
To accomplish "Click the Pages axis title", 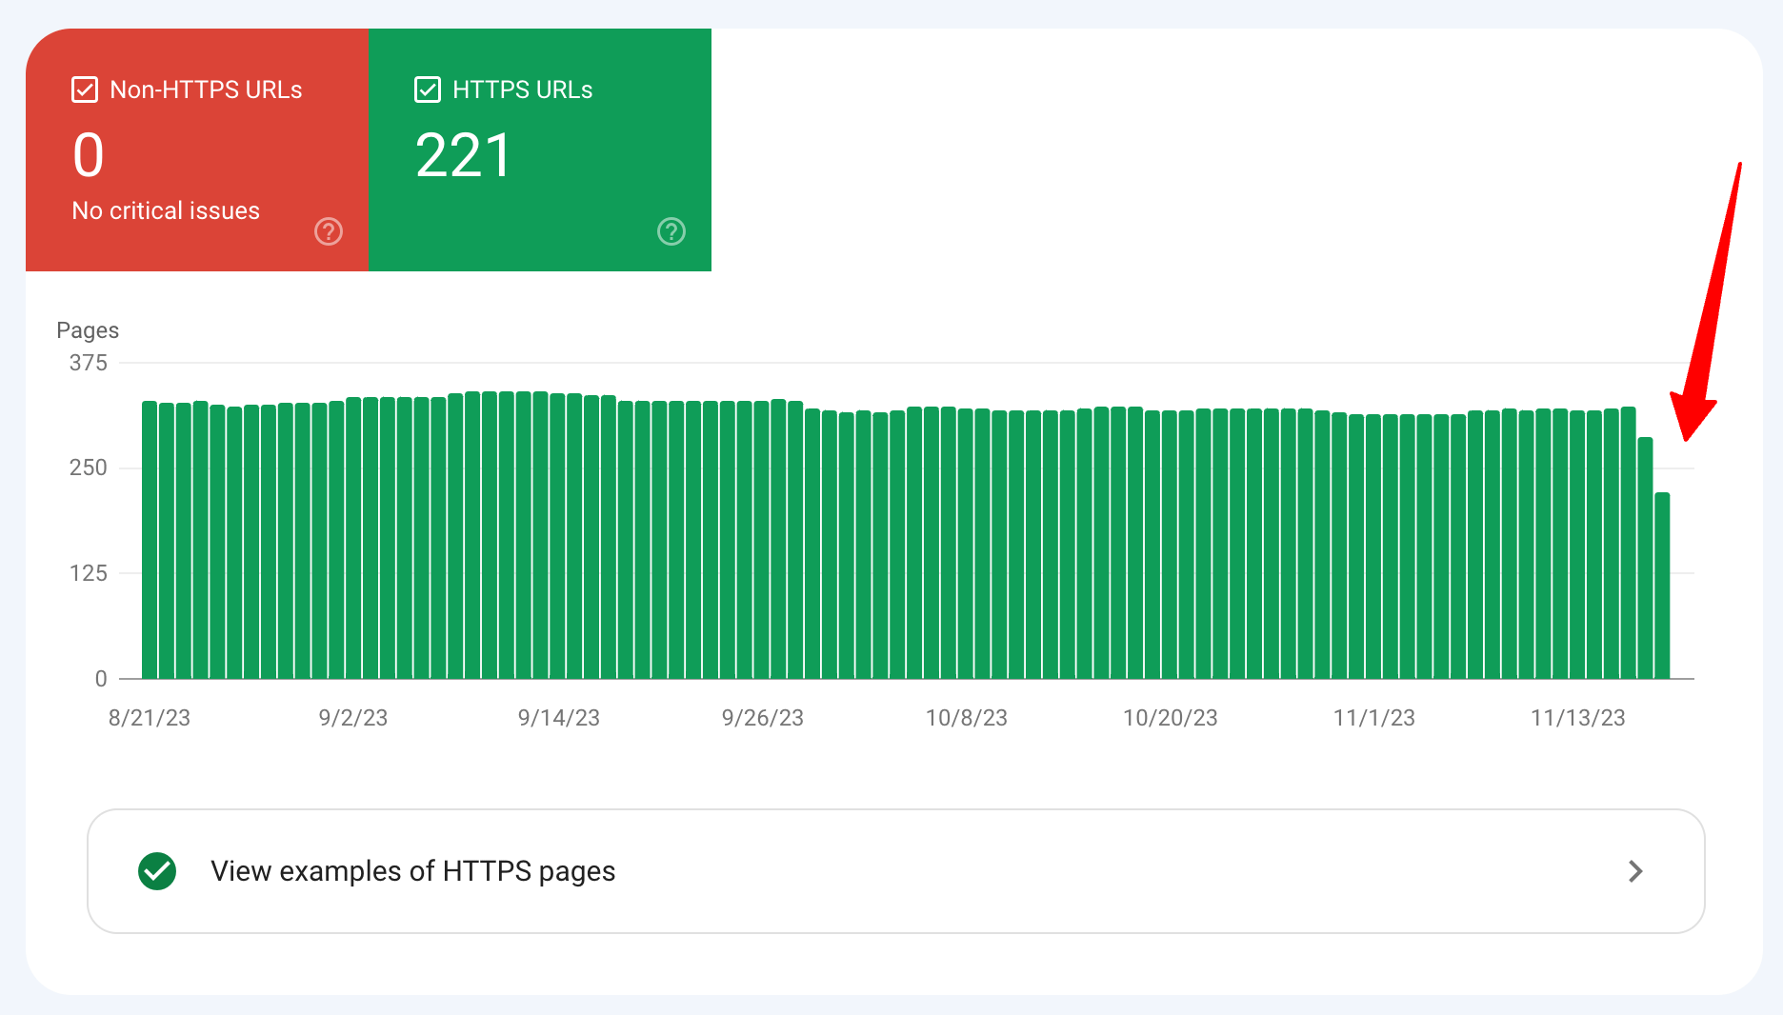I will (88, 330).
